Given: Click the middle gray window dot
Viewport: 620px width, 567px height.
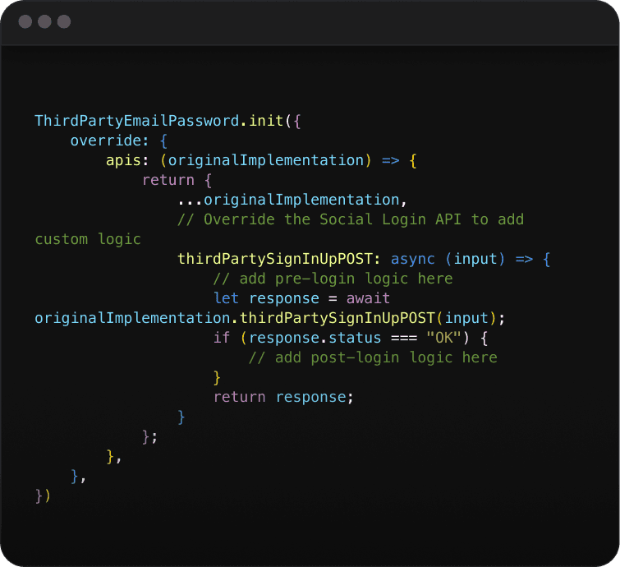Looking at the screenshot, I should click(44, 21).
